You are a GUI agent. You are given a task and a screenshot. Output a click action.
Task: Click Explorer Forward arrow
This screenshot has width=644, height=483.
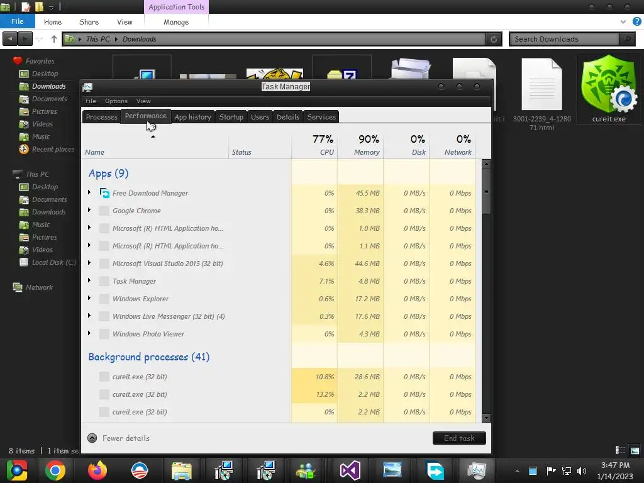[x=25, y=39]
